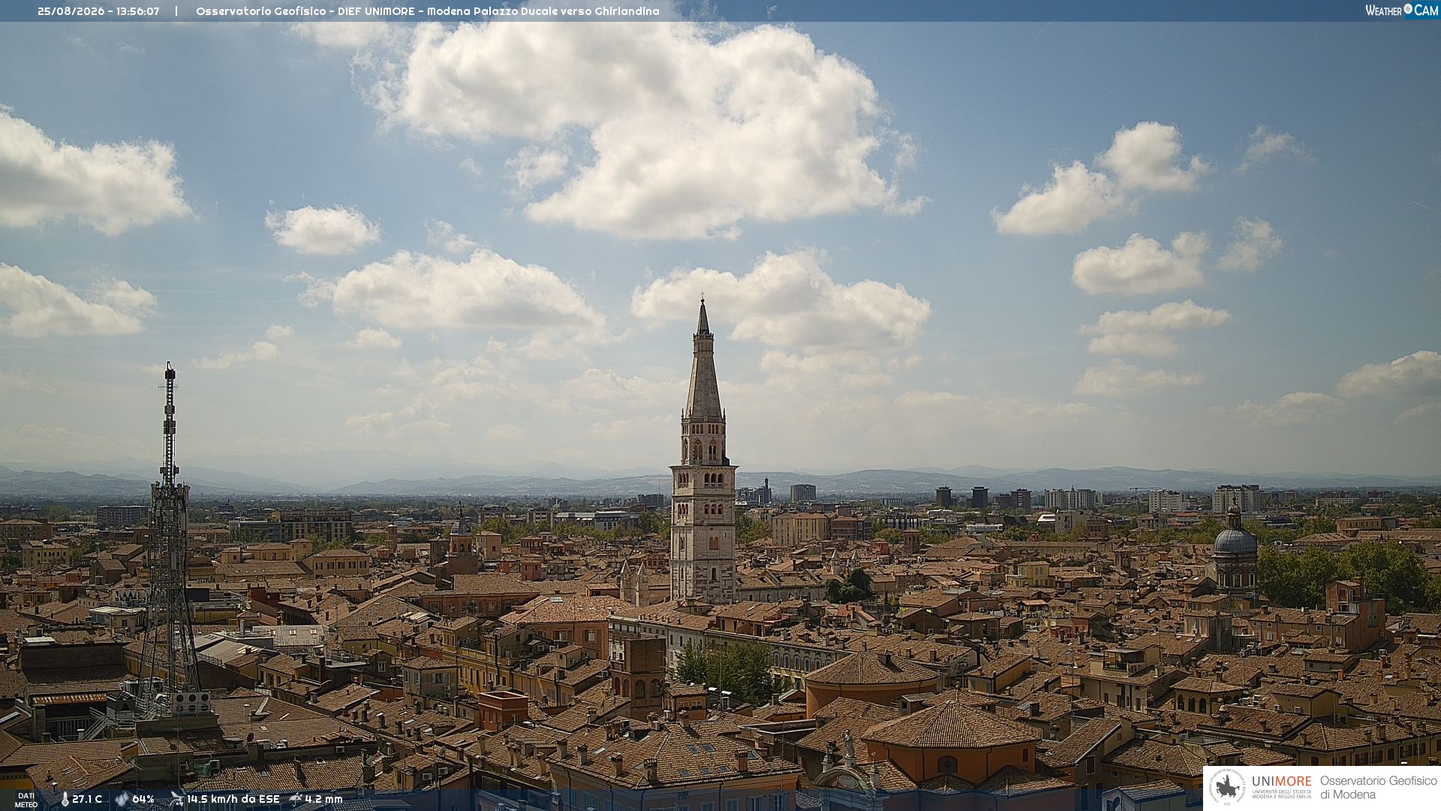Click the humidity water drops icon
This screenshot has width=1441, height=811.
coord(122,800)
